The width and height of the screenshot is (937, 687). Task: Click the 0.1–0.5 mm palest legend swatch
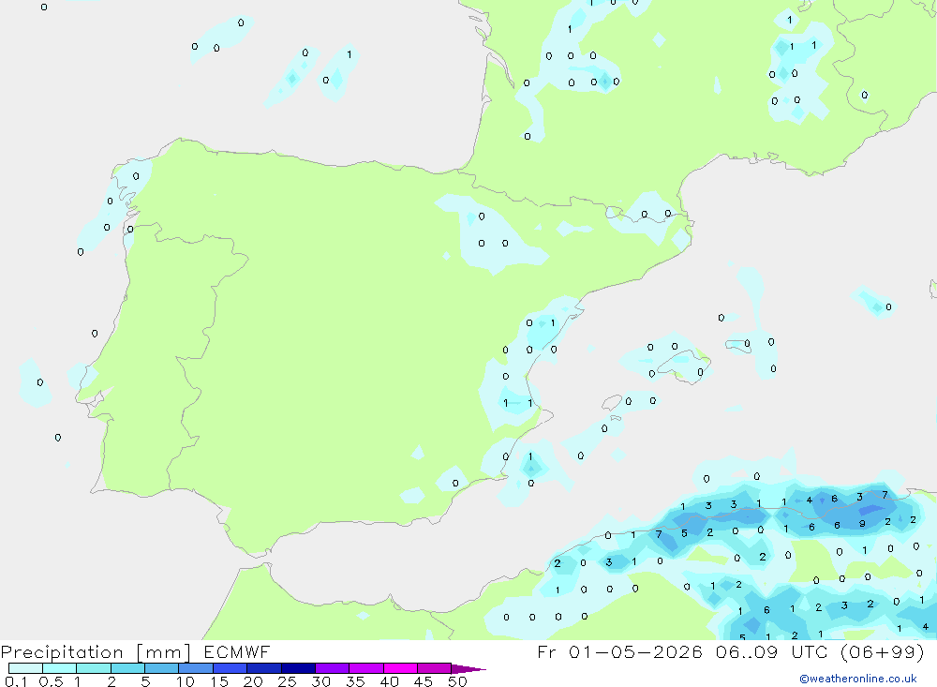pos(25,668)
